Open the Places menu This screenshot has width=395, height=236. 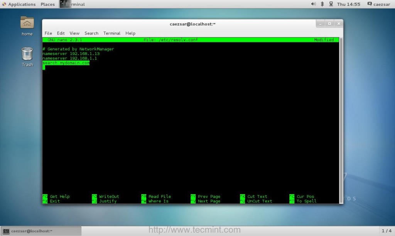point(47,4)
